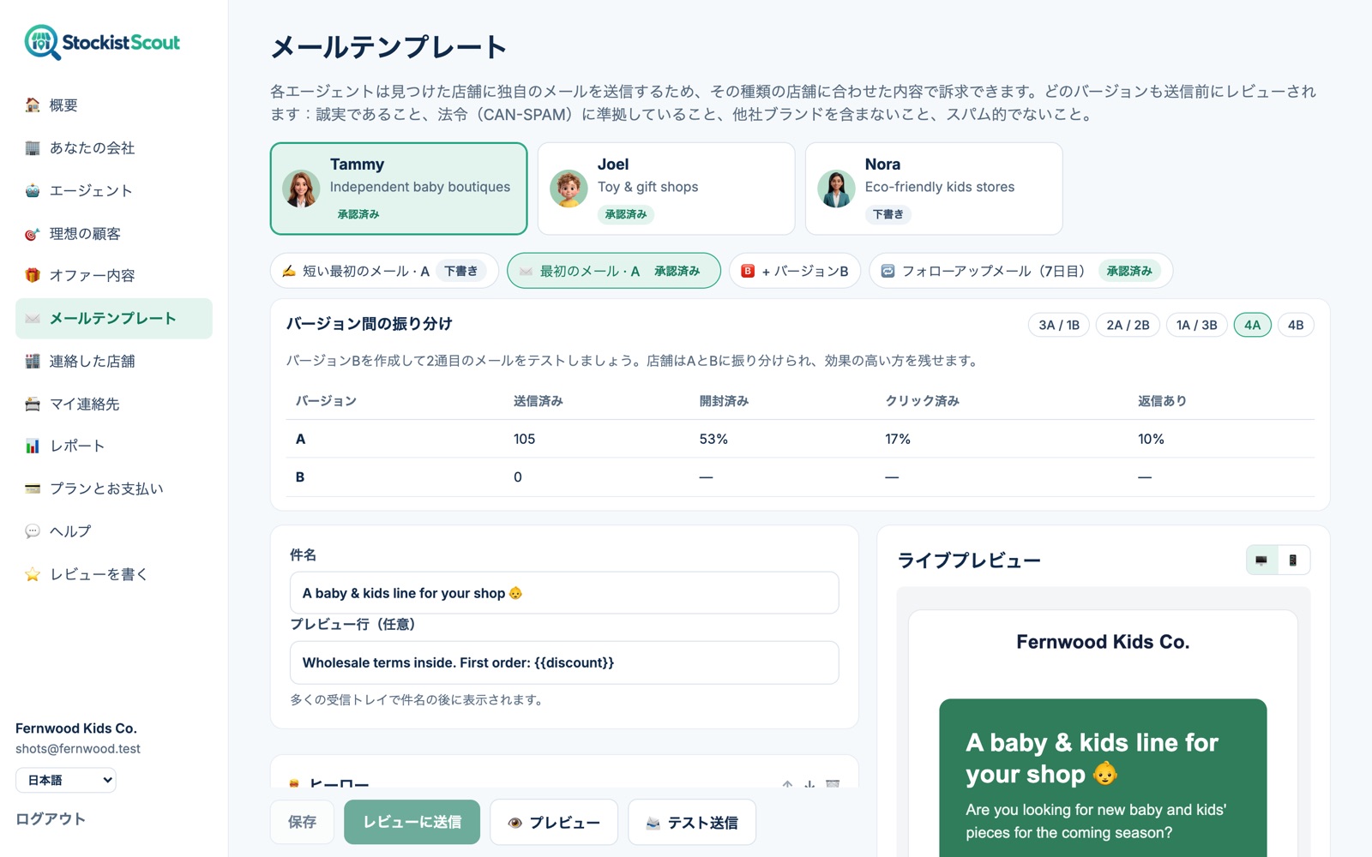Click the レビューに送信 button
The image size is (1372, 857).
(x=412, y=822)
